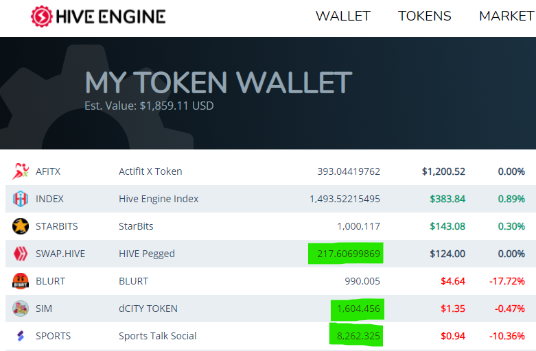Click the SWAP.HIVE red Hive icon
The image size is (536, 351).
pos(21,254)
